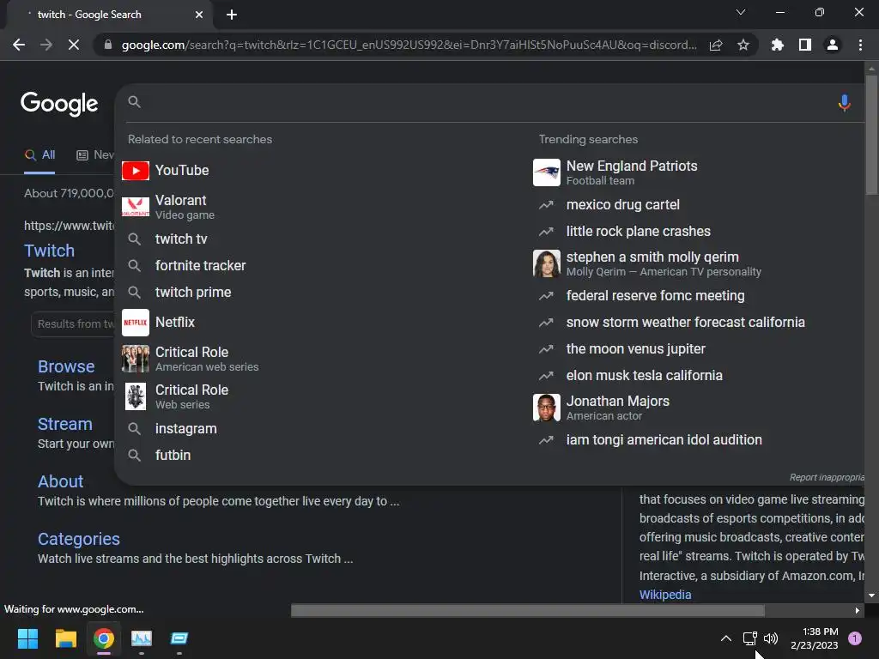Open the About sitelink
Image resolution: width=879 pixels, height=659 pixels.
point(61,481)
